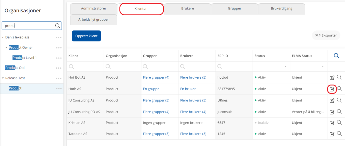Open the Status filter dropdown
The width and height of the screenshot is (345, 146).
point(285,67)
